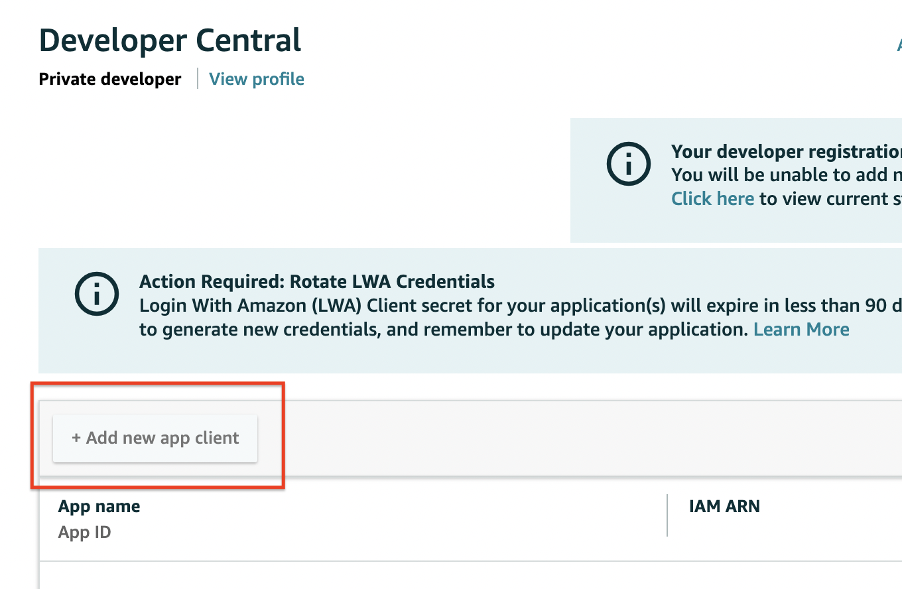Click the Add new app client button
902x589 pixels.
(x=155, y=438)
